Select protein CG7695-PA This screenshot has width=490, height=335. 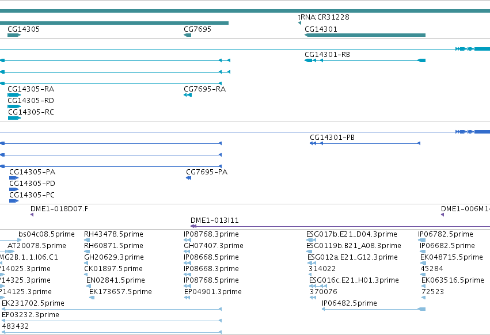[x=207, y=172]
